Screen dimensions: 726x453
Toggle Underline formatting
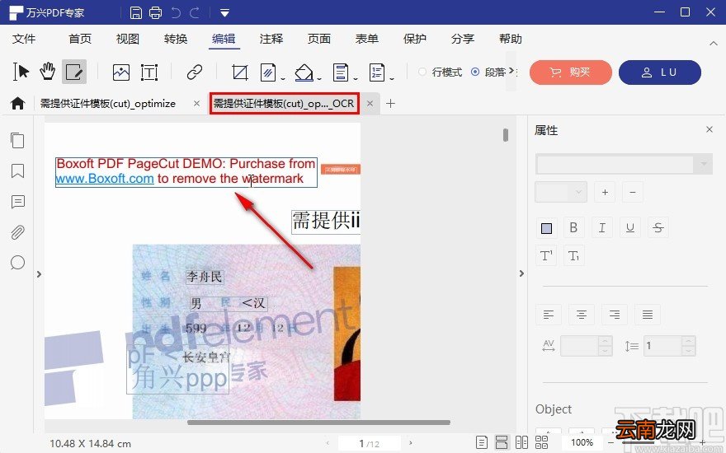(630, 227)
